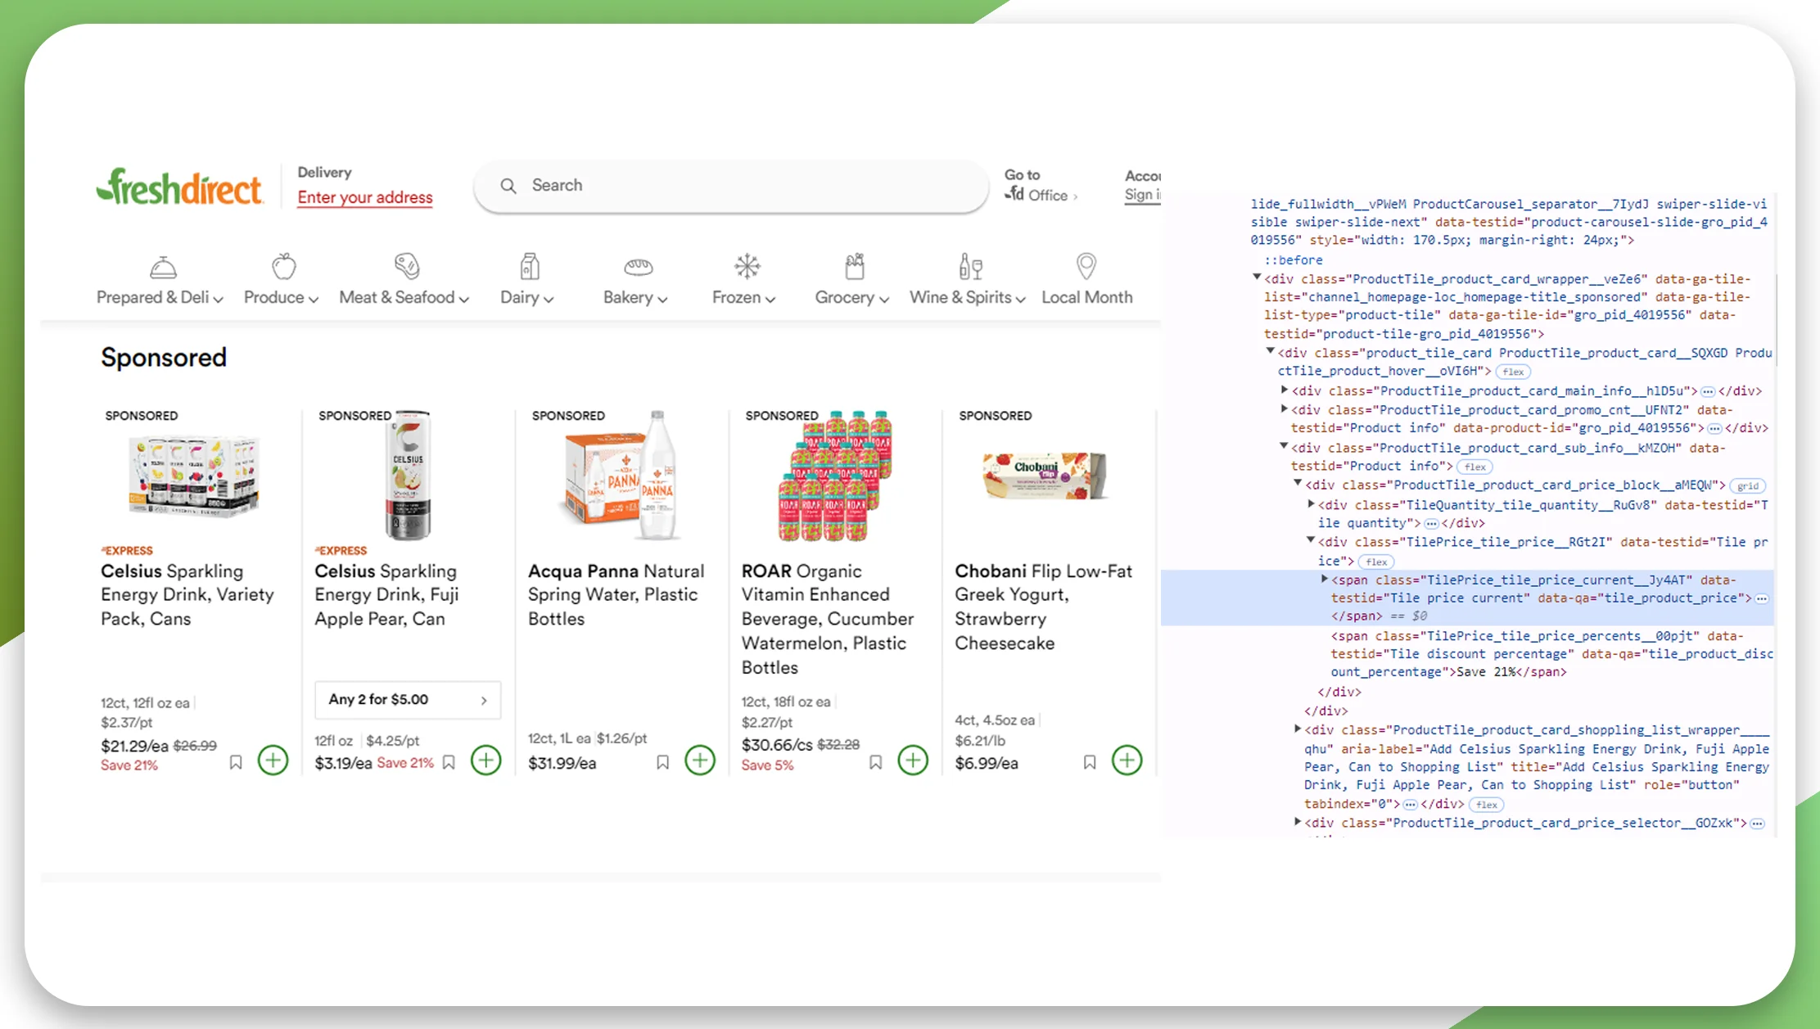Expand the Wine & Spirits menu

pyautogui.click(x=968, y=297)
